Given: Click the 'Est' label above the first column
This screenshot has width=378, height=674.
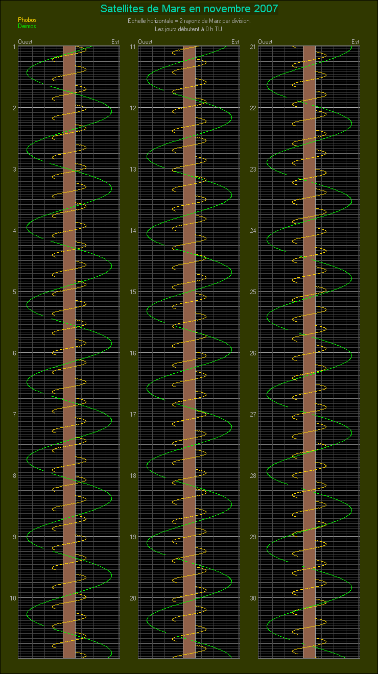Looking at the screenshot, I should pyautogui.click(x=115, y=42).
